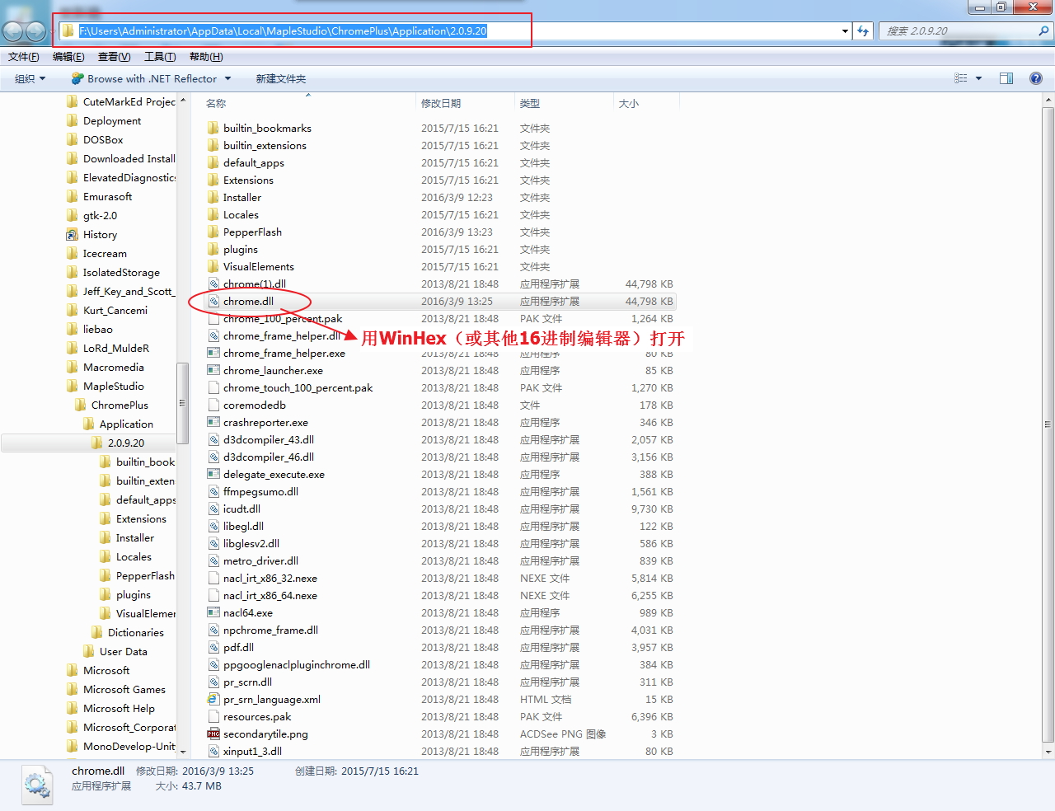The width and height of the screenshot is (1055, 811).
Task: Click the crashreporter.exe file icon
Action: tap(213, 423)
